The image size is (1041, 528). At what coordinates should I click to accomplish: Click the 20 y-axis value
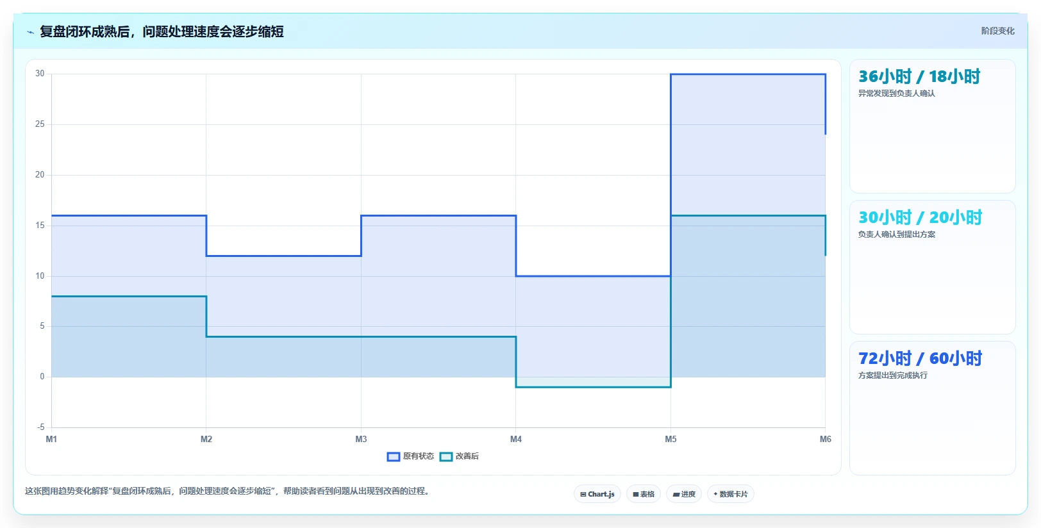tap(40, 175)
